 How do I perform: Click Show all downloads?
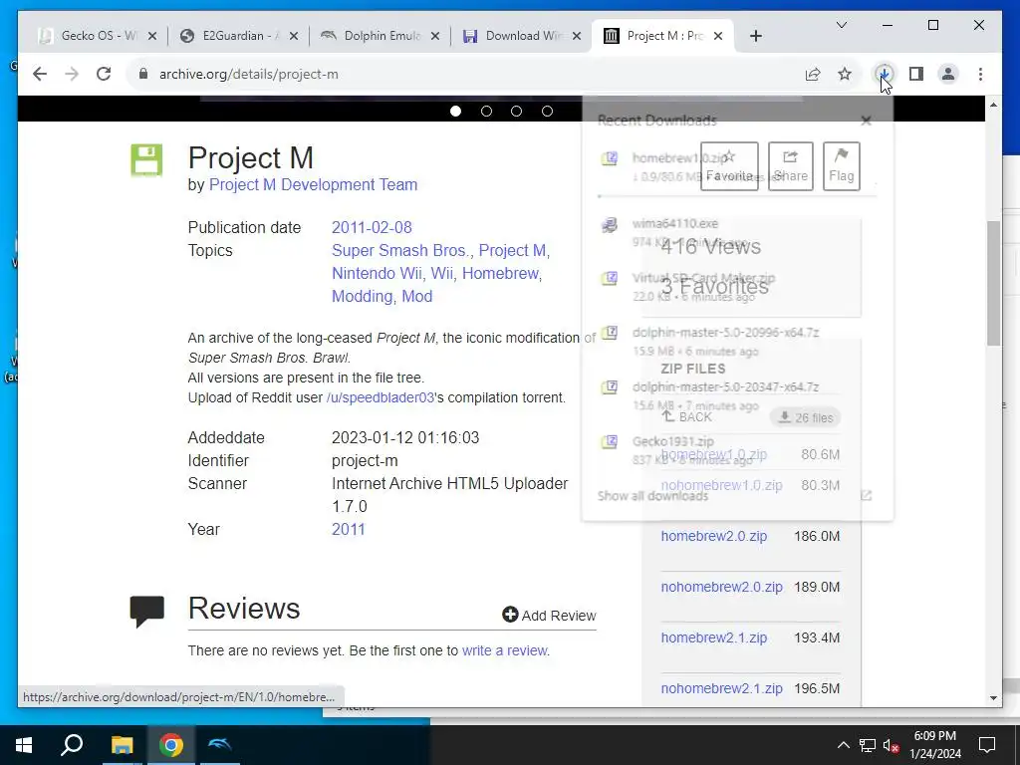pos(652,496)
